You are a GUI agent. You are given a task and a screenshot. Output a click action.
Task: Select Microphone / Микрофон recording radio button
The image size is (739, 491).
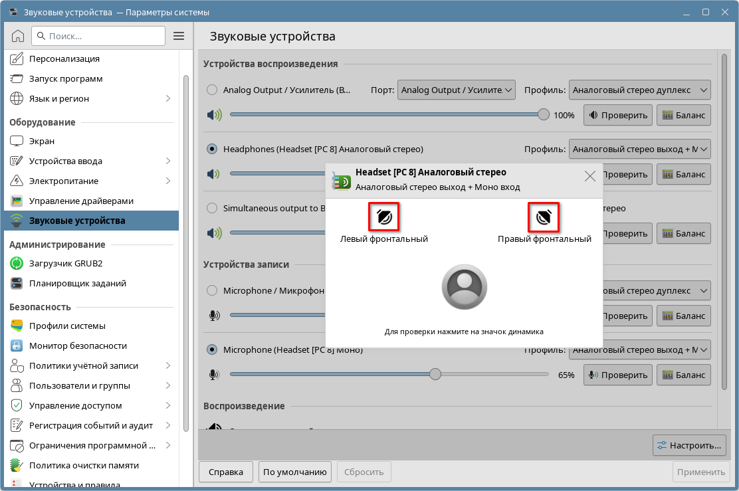coord(212,290)
